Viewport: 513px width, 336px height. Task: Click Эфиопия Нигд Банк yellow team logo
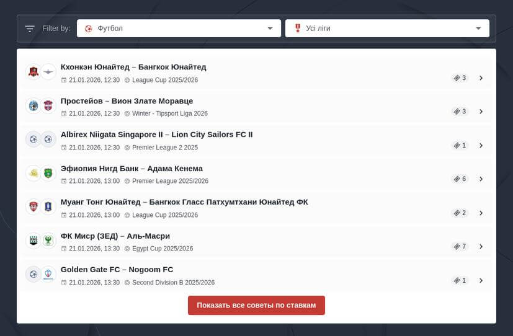(x=33, y=174)
